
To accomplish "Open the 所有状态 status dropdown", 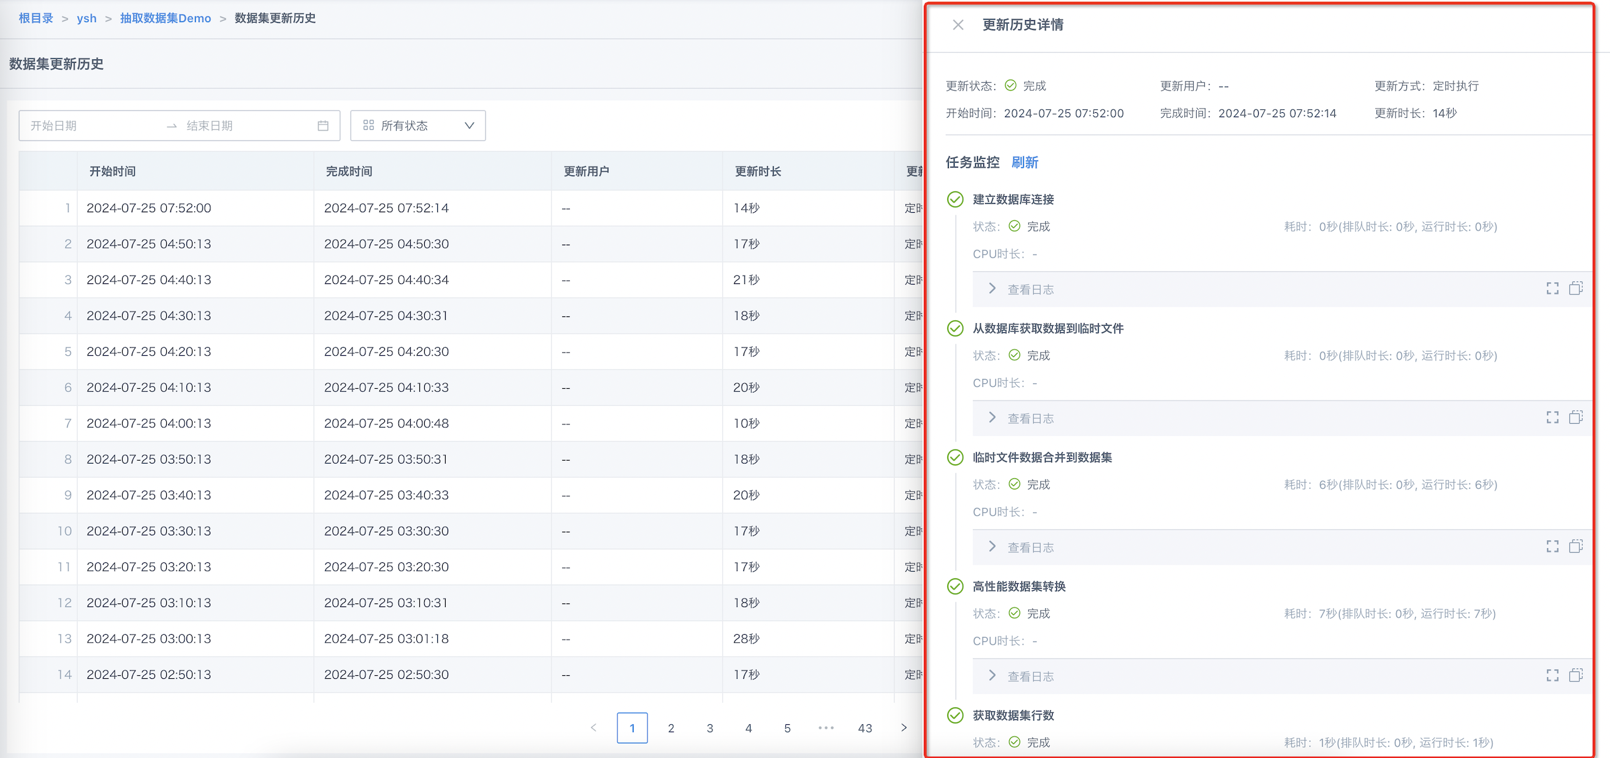I will tap(418, 126).
